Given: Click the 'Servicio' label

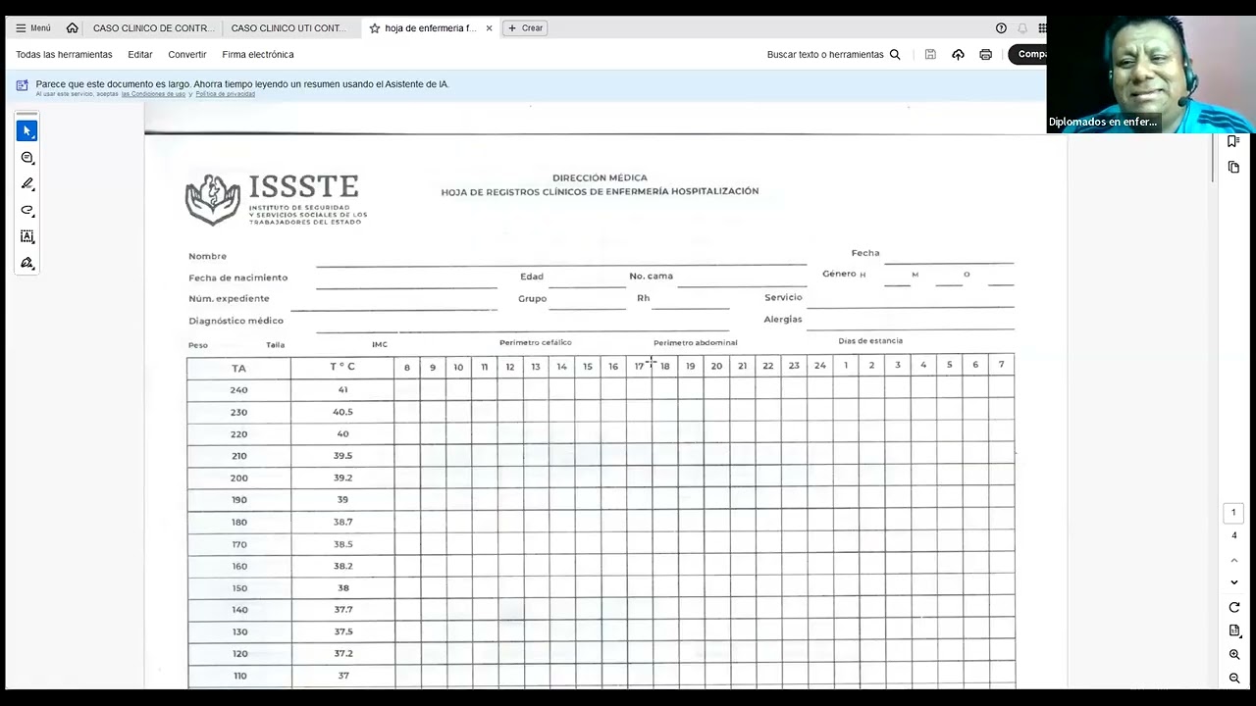Looking at the screenshot, I should tap(783, 298).
